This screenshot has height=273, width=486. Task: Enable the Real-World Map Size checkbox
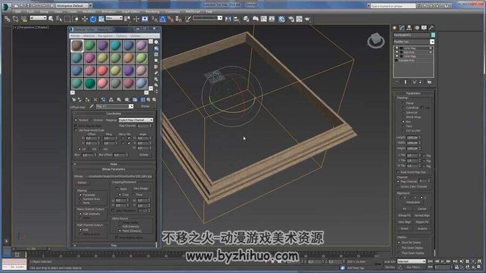click(x=398, y=172)
